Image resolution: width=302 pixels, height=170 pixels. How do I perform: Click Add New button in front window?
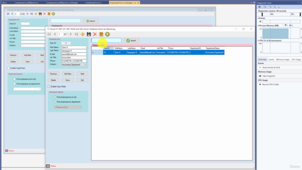coord(68,74)
